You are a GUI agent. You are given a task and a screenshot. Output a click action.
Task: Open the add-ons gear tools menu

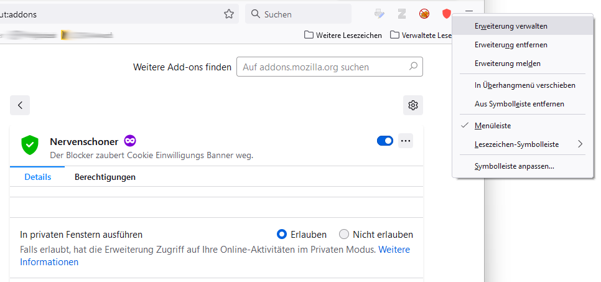413,105
